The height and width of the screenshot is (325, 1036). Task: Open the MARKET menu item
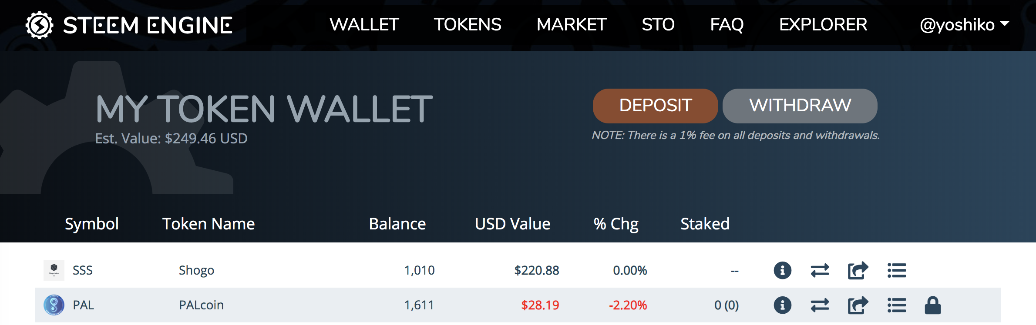[x=572, y=25]
